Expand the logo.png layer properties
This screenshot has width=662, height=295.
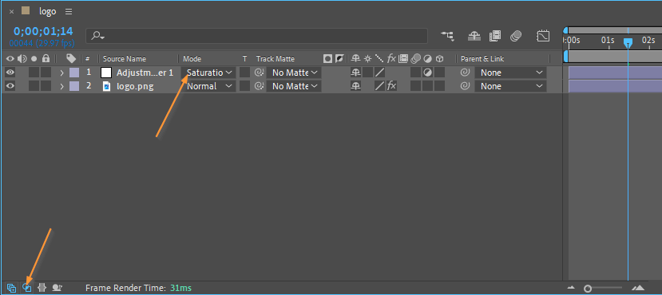[x=61, y=86]
